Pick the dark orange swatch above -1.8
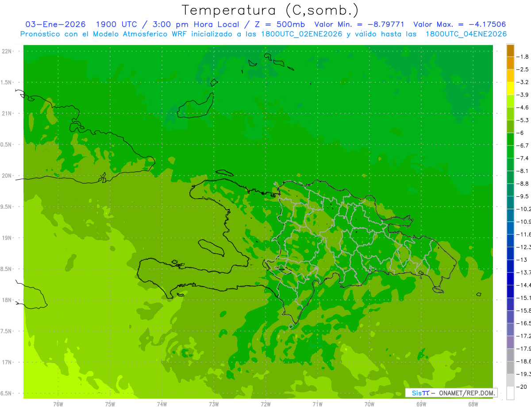The width and height of the screenshot is (531, 410). (510, 50)
